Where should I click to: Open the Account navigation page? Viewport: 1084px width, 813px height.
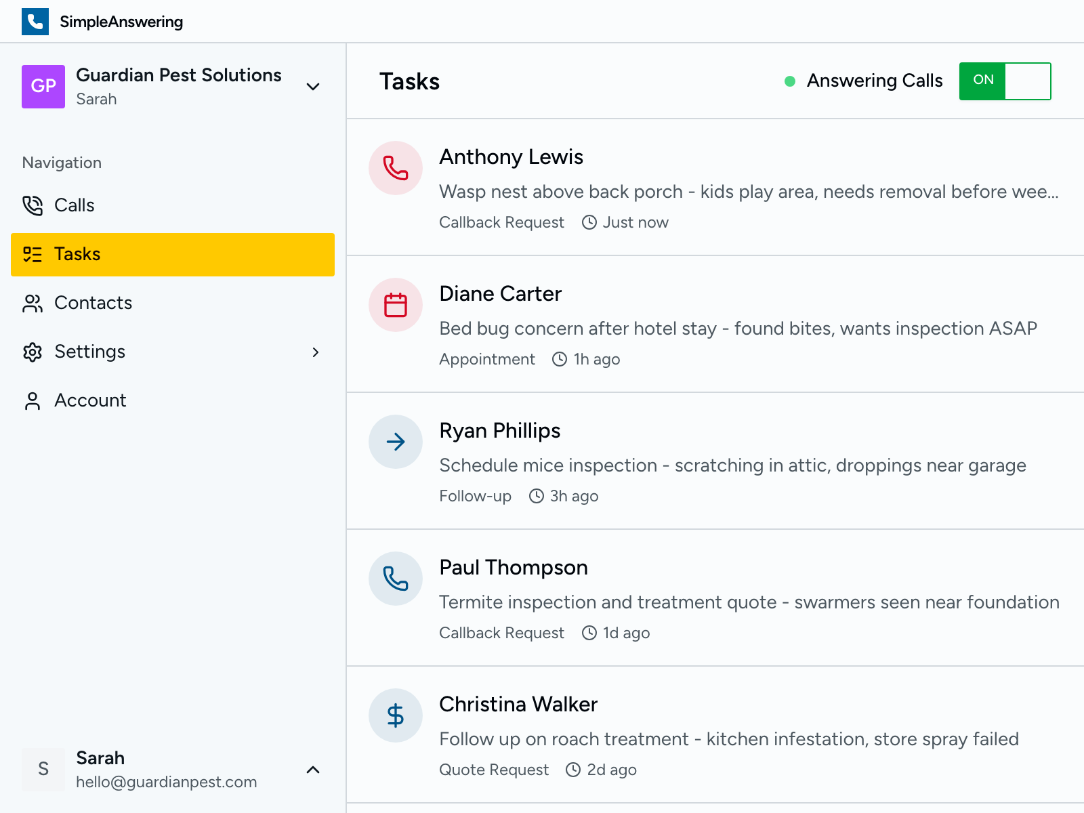tap(90, 400)
